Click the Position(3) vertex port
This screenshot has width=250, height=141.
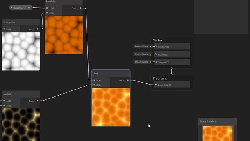click(x=155, y=47)
